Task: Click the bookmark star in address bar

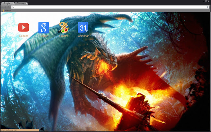Action: 208,7
